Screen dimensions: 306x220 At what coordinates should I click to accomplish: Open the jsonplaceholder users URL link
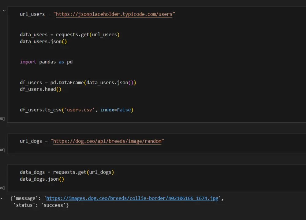[114, 14]
